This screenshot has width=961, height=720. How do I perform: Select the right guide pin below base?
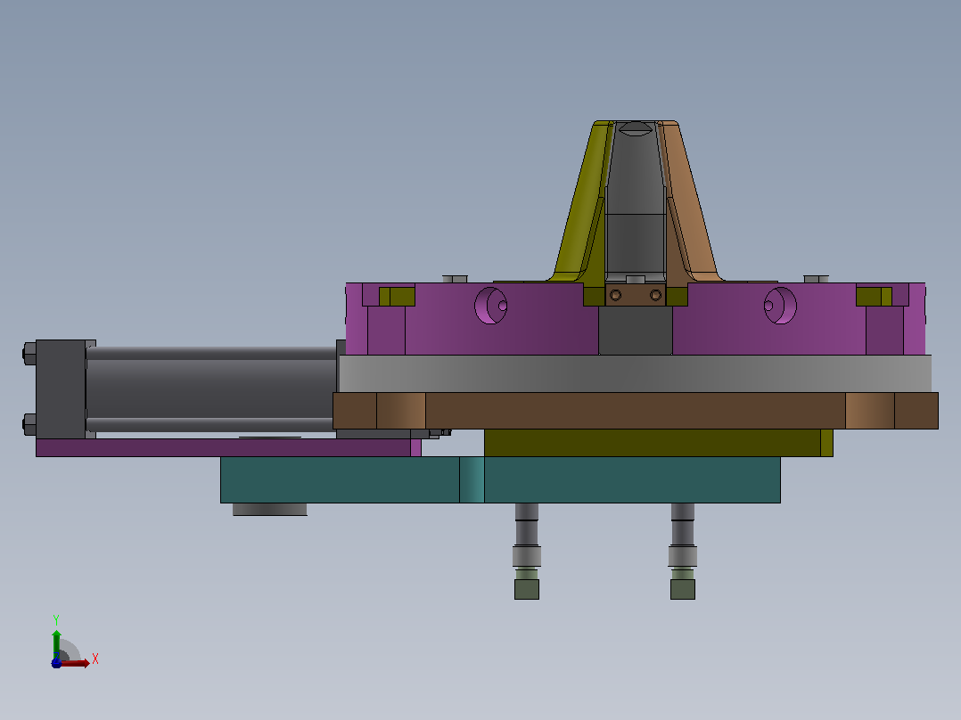(x=682, y=551)
